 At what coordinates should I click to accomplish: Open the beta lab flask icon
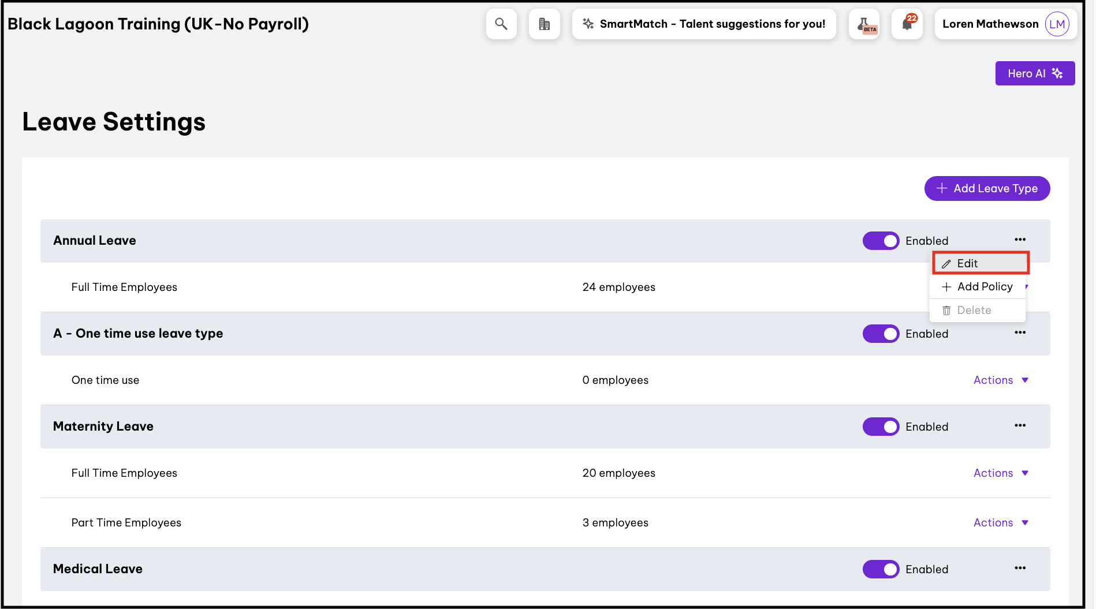[x=864, y=24]
